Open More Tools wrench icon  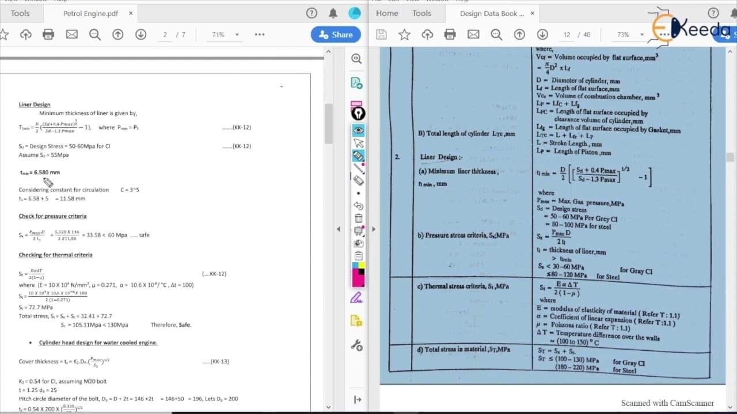[x=357, y=345]
